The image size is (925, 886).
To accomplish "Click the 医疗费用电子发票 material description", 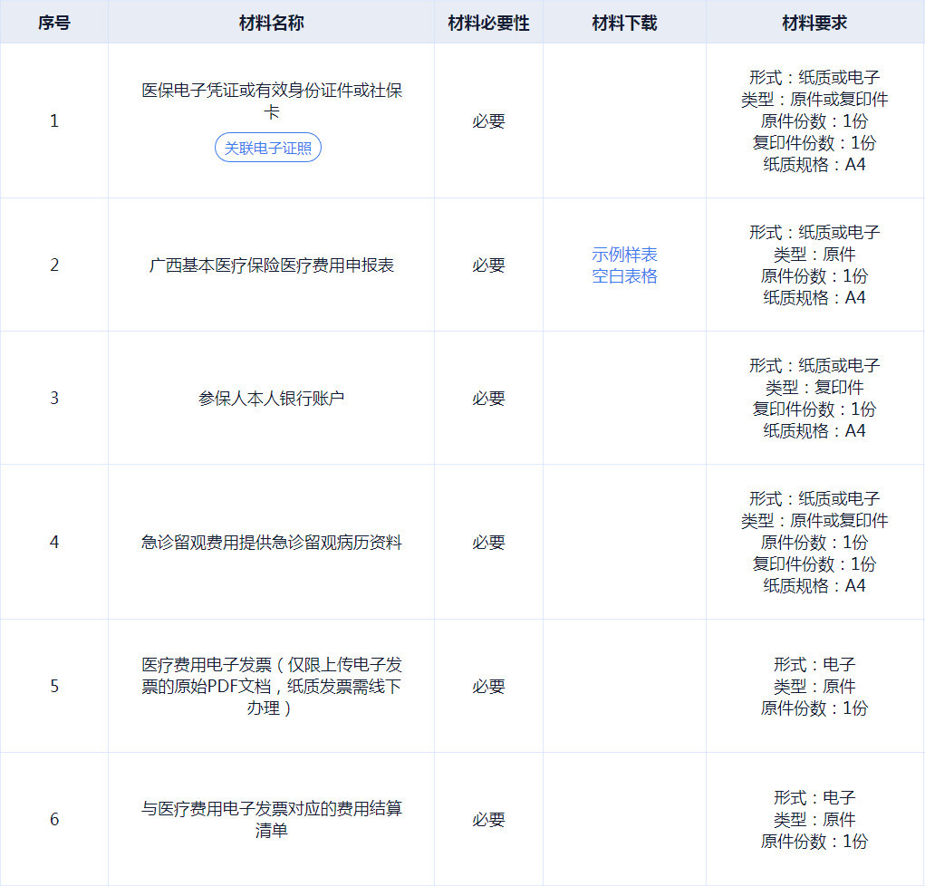I will click(x=272, y=687).
